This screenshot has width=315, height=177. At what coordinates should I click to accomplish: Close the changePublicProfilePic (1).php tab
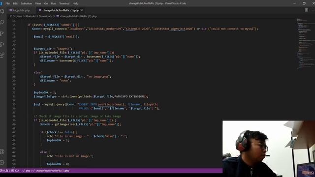click(x=82, y=10)
